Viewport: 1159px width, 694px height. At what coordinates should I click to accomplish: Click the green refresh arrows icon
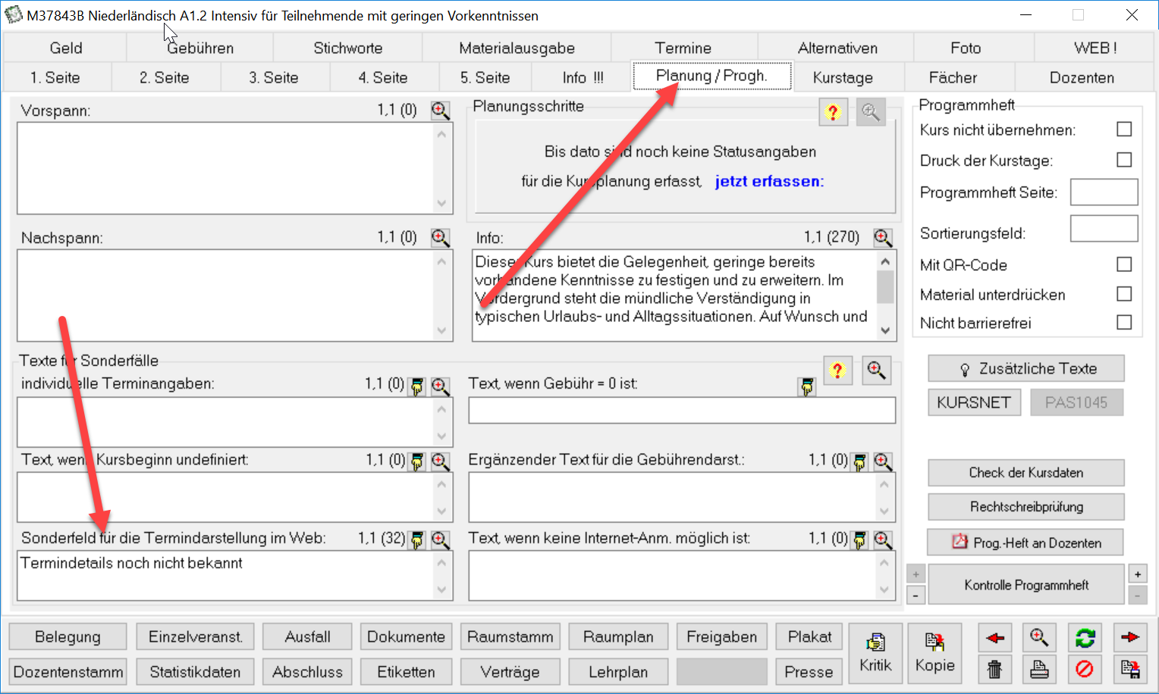tap(1085, 638)
